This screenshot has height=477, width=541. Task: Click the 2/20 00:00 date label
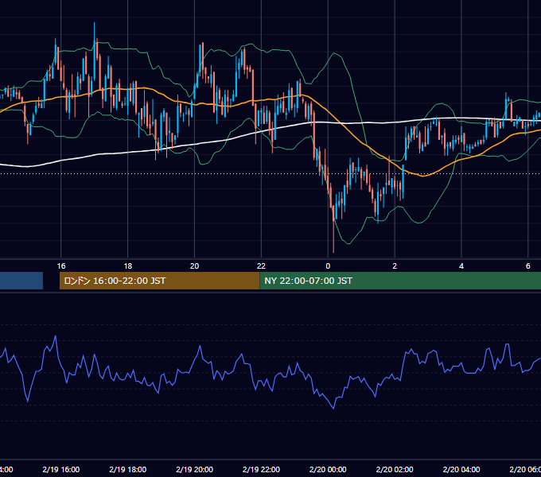(x=328, y=469)
